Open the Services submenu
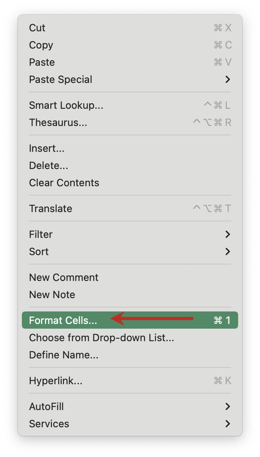The width and height of the screenshot is (260, 457). tap(49, 424)
